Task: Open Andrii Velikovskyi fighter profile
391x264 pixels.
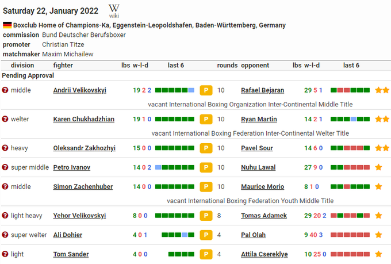Action: [80, 90]
